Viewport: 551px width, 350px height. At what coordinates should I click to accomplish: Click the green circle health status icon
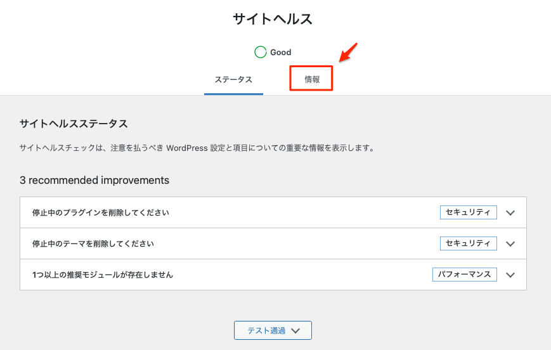pyautogui.click(x=260, y=52)
